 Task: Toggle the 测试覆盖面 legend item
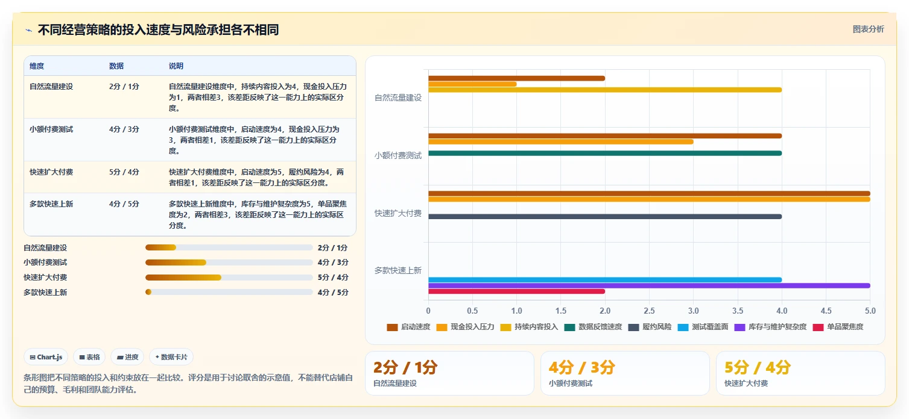(703, 327)
